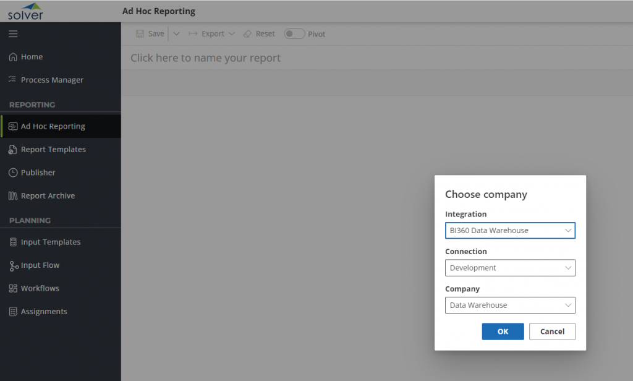Click the Publisher clock icon
The image size is (633, 381).
[13, 173]
